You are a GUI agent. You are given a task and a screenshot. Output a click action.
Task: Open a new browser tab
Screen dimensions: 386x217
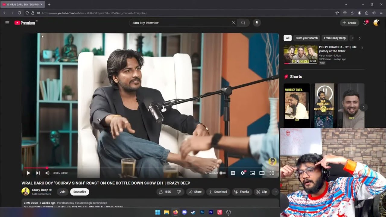(49, 5)
